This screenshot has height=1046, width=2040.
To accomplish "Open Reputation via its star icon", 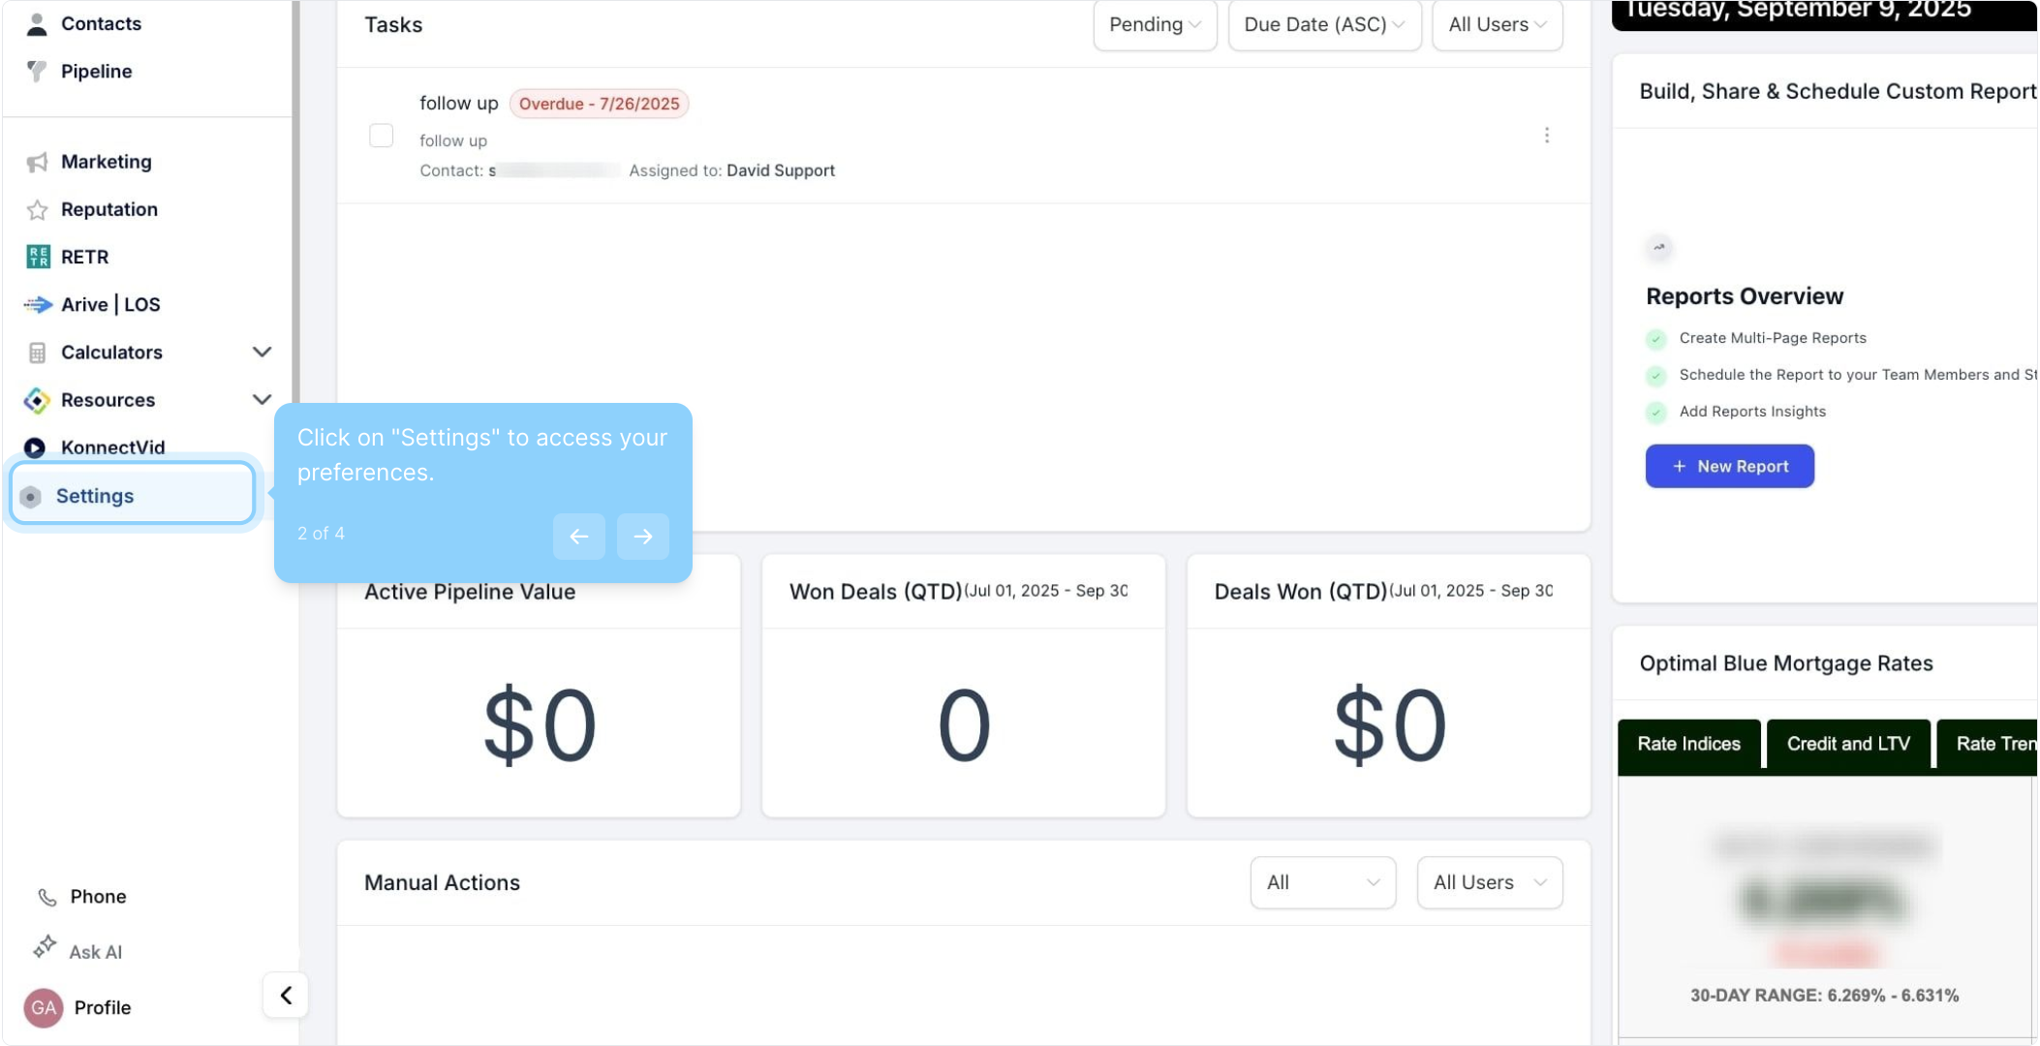I will (x=37, y=209).
